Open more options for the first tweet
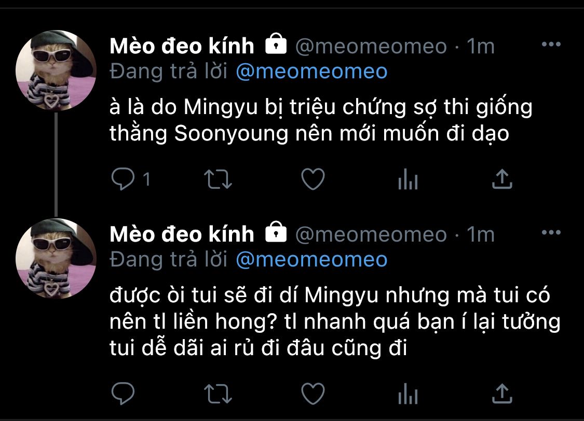584x421 pixels. (551, 44)
